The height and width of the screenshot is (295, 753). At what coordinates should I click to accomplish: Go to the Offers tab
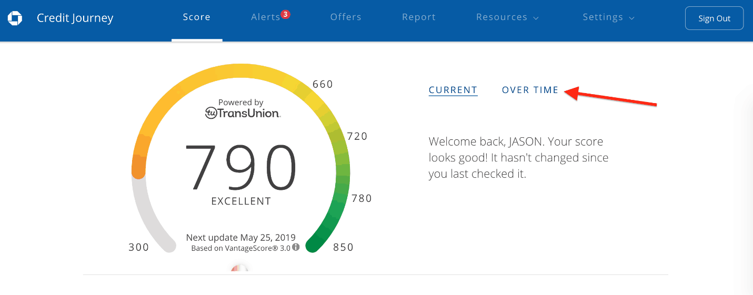pyautogui.click(x=346, y=17)
